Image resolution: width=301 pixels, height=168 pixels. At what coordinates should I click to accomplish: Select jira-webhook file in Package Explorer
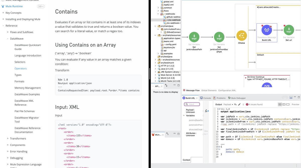[172, 20]
